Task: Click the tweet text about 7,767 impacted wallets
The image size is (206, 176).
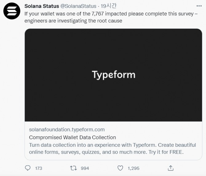Action: tap(111, 17)
